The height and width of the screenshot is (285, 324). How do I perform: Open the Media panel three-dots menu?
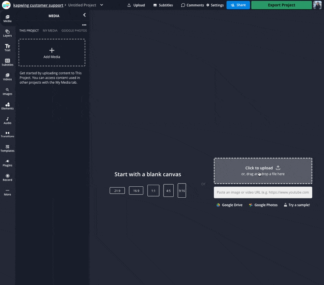point(84,25)
